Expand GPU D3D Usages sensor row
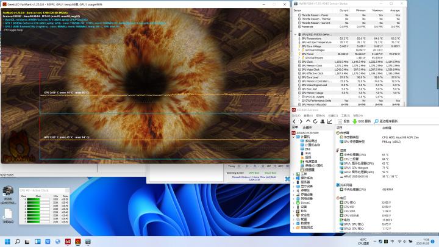Screen dimensions: 439x247 click(x=299, y=96)
